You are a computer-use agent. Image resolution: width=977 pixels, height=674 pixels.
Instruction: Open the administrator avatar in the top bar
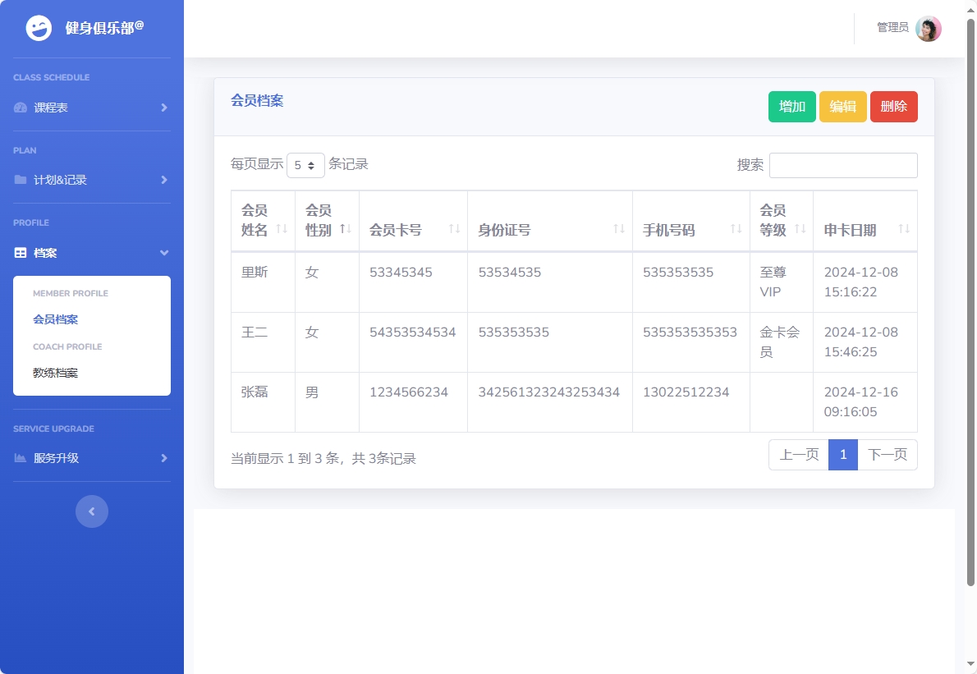click(x=928, y=28)
